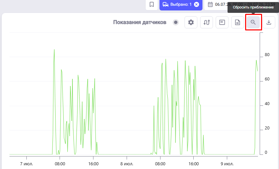279x169 pixels.
Task: Reset zoom with the magnifier button
Action: [x=253, y=22]
